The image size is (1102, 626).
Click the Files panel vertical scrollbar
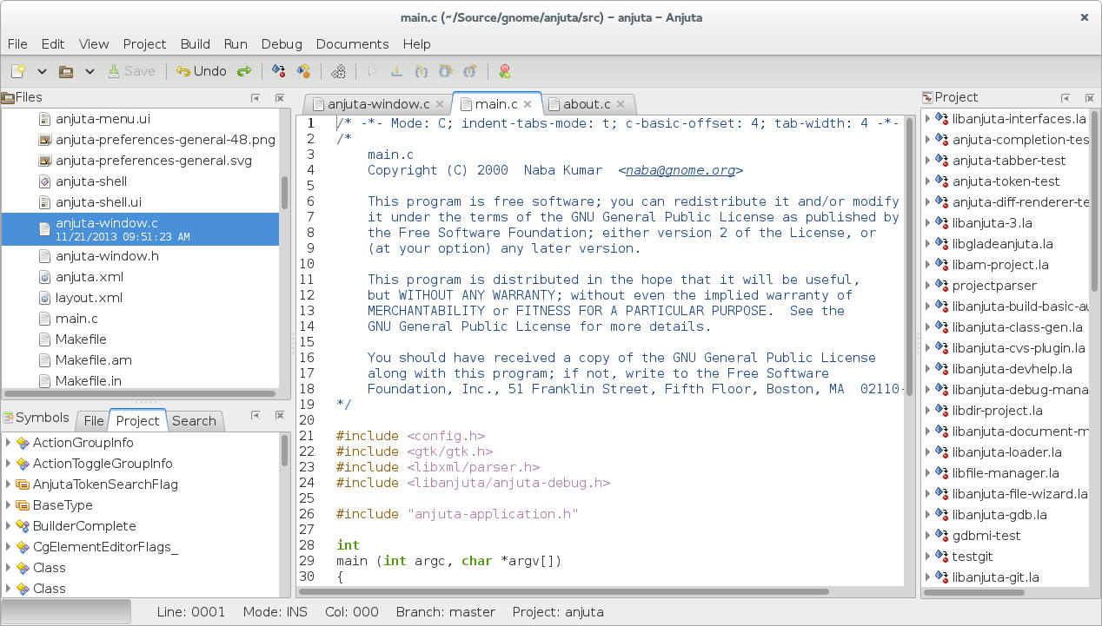click(284, 193)
